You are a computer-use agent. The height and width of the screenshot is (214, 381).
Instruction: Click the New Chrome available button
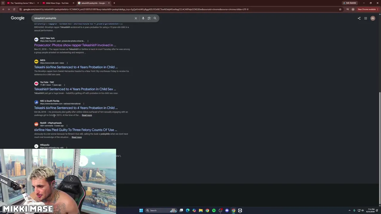pos(368,9)
